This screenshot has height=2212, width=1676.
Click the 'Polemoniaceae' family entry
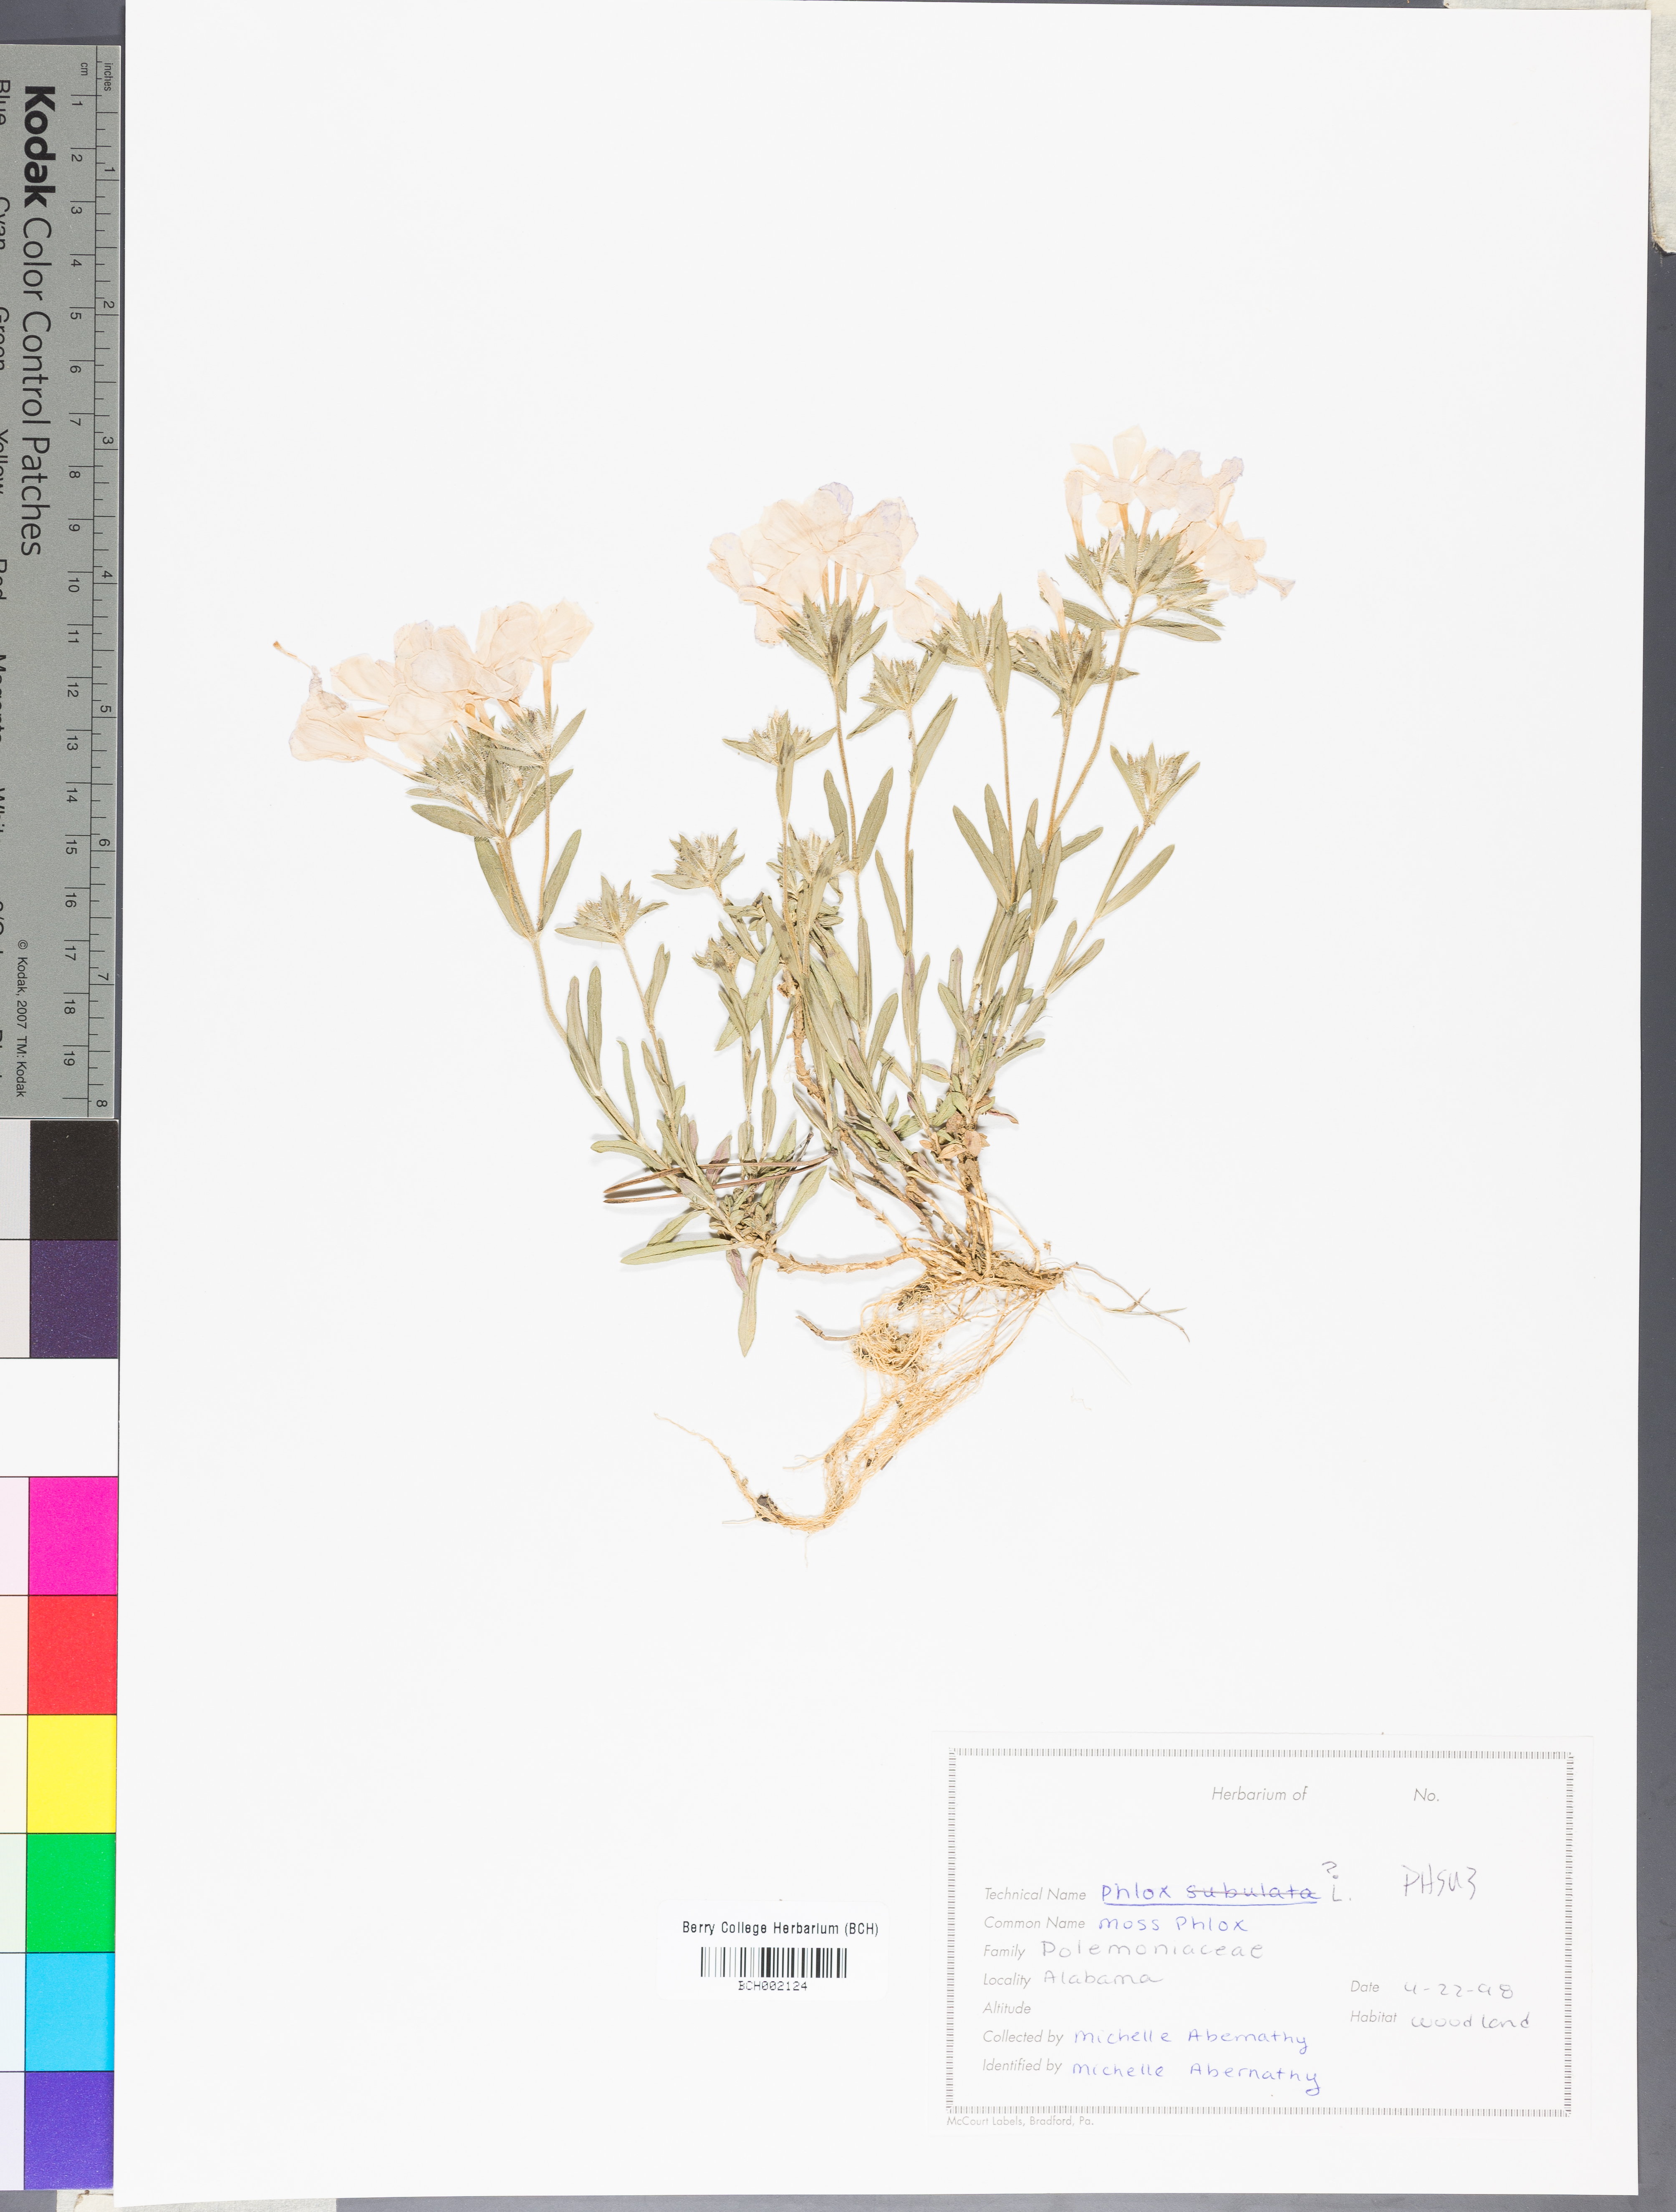click(1151, 1950)
